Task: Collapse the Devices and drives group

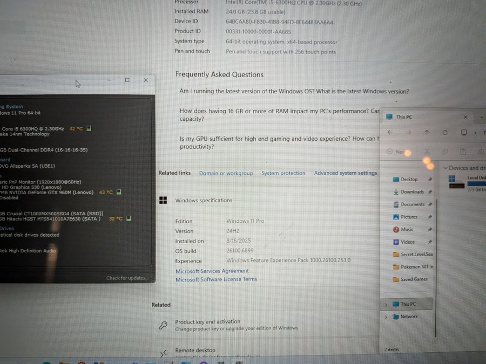Action: [x=445, y=168]
